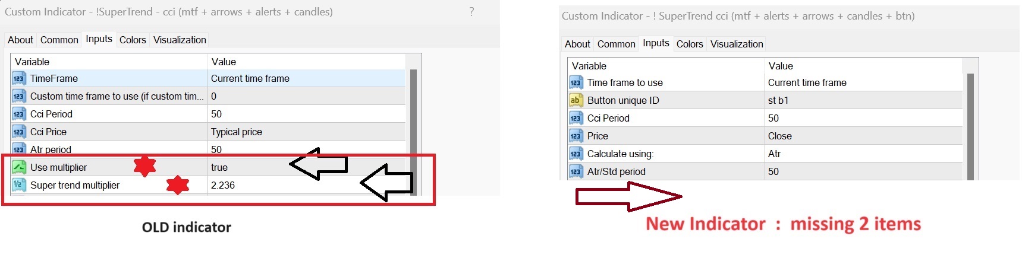Click the icon beside Cci Price
1022x258 pixels.
click(x=19, y=132)
